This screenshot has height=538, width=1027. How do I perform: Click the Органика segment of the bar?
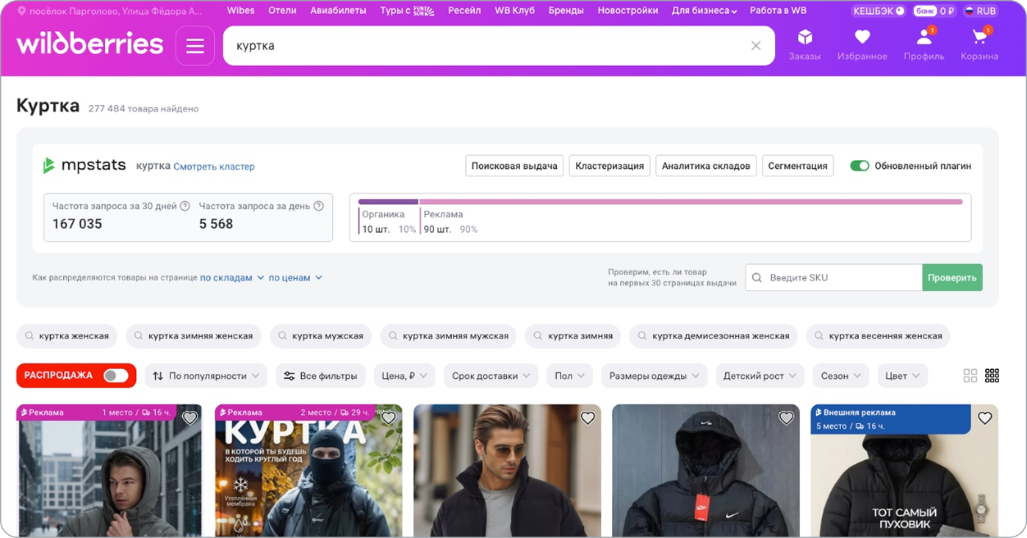[388, 202]
